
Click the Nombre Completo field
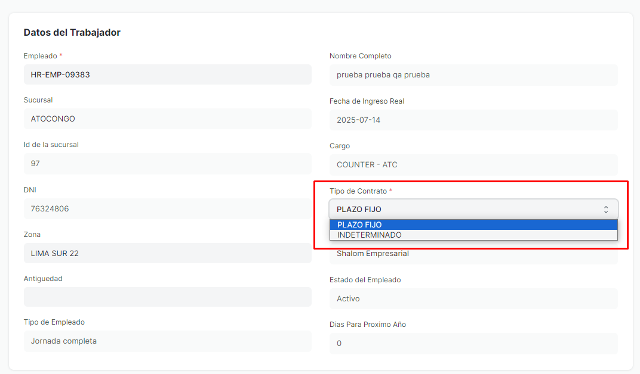(x=473, y=75)
